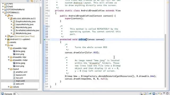Switch to the Console tab
The image size is (170, 95).
(x=8, y=94)
